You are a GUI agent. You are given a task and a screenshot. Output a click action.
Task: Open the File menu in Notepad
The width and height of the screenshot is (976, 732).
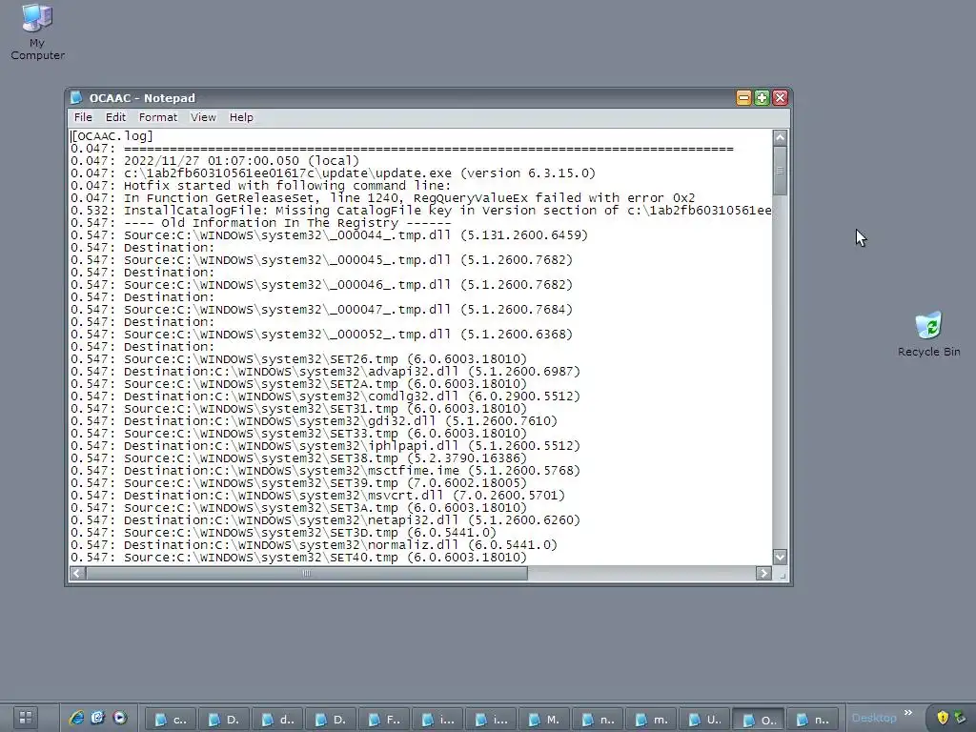click(x=83, y=117)
